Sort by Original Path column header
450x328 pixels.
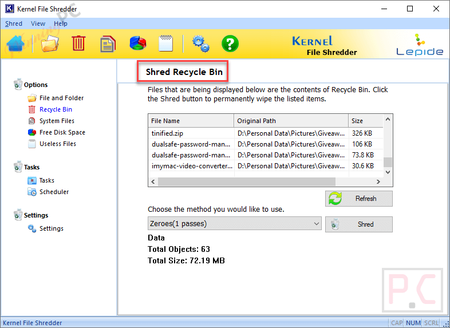291,121
